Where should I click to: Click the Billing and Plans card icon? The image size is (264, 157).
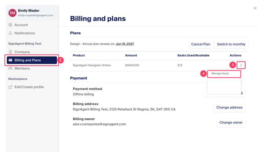click(10, 60)
